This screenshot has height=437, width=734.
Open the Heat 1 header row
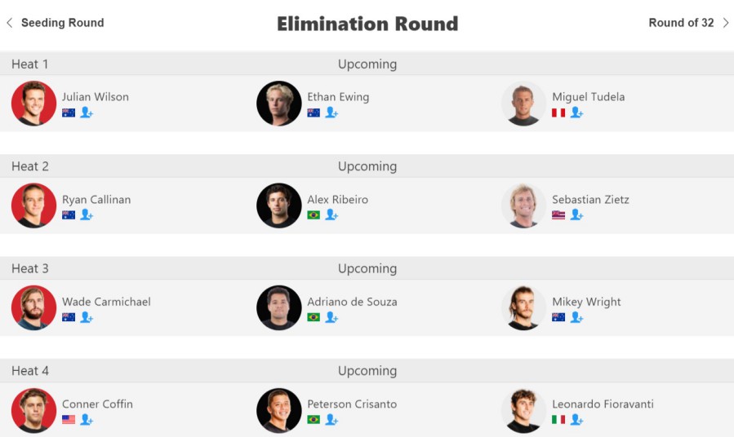[x=367, y=64]
